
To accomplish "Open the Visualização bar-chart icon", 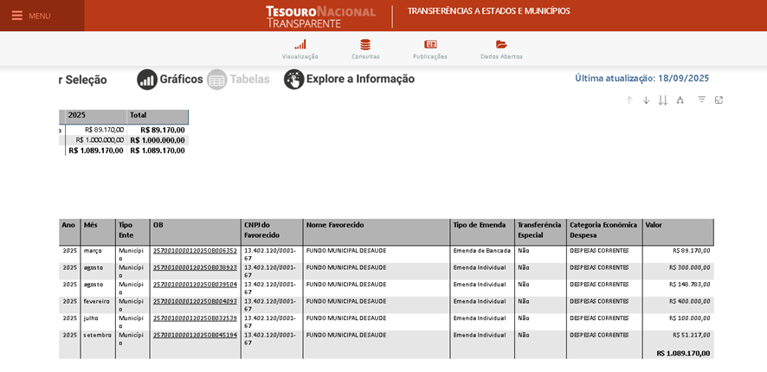I will point(300,44).
